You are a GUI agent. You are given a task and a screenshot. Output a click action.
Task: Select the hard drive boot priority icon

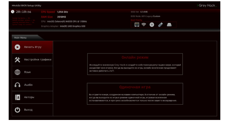(169, 25)
